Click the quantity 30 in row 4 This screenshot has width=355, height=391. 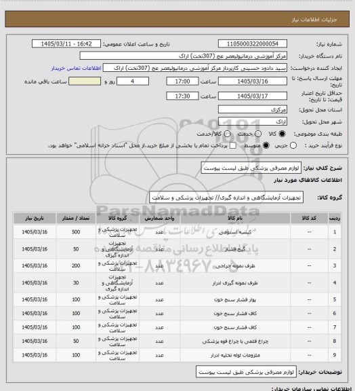tap(76, 283)
